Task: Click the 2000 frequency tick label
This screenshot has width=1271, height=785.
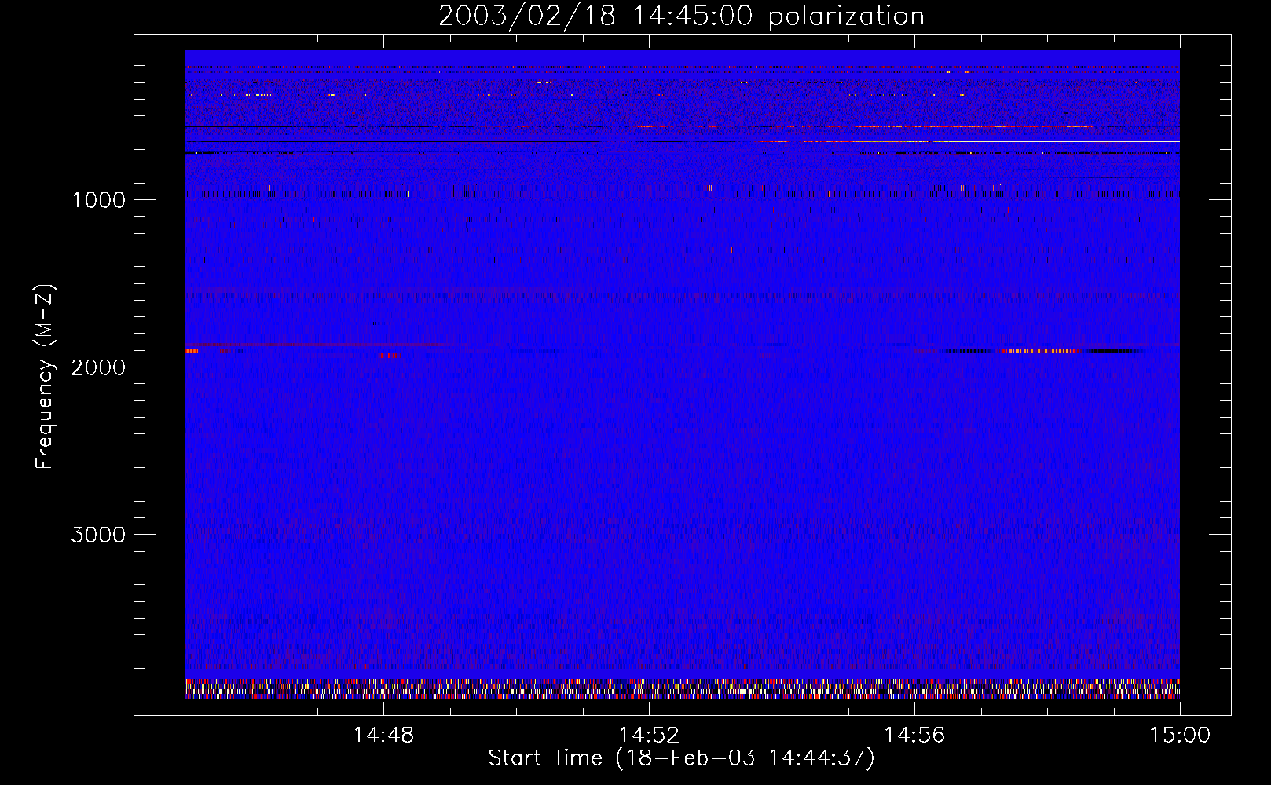Action: 98,367
